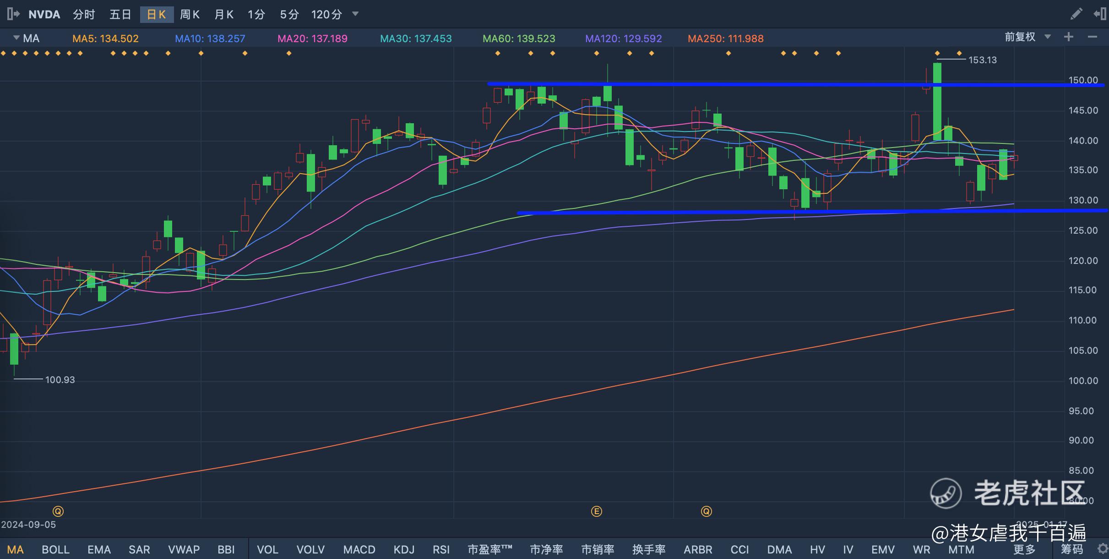This screenshot has width=1109, height=559.
Task: Click the MA10: 138.257 value
Action: click(x=210, y=38)
